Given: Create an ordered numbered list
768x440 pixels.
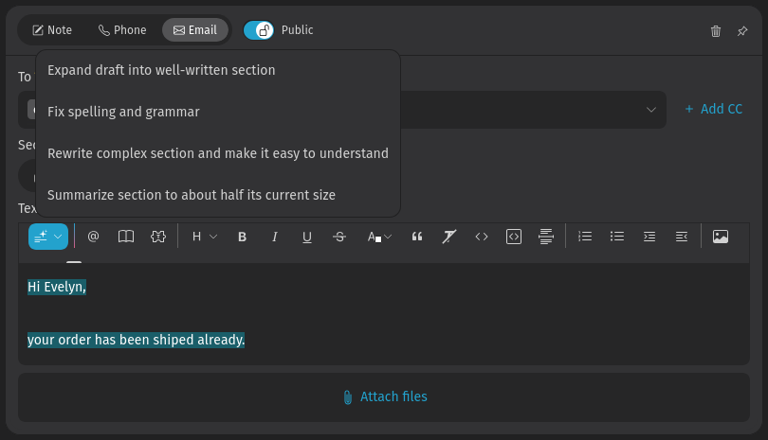Looking at the screenshot, I should pyautogui.click(x=585, y=237).
